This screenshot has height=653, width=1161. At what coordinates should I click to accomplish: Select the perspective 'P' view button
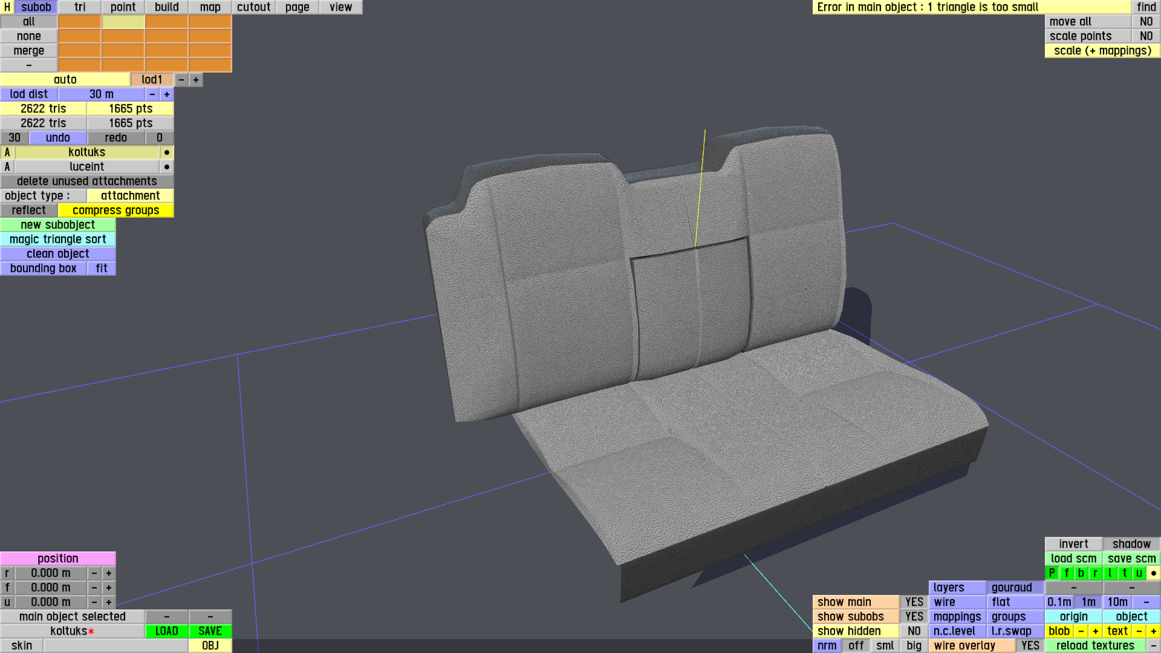[x=1052, y=573]
